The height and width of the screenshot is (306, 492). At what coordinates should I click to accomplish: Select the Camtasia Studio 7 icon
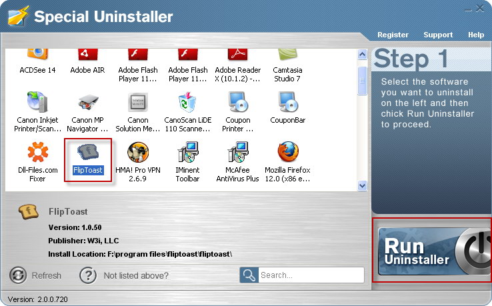(287, 54)
